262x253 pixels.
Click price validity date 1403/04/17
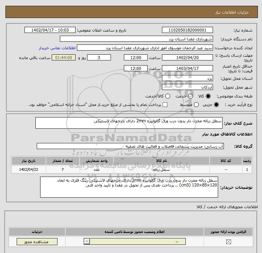pyautogui.click(x=187, y=68)
